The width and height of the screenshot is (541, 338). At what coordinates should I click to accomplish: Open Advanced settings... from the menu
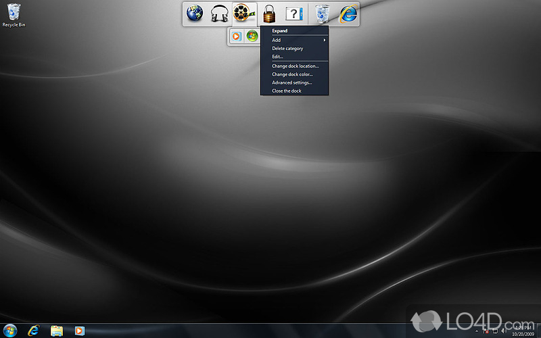pyautogui.click(x=292, y=82)
